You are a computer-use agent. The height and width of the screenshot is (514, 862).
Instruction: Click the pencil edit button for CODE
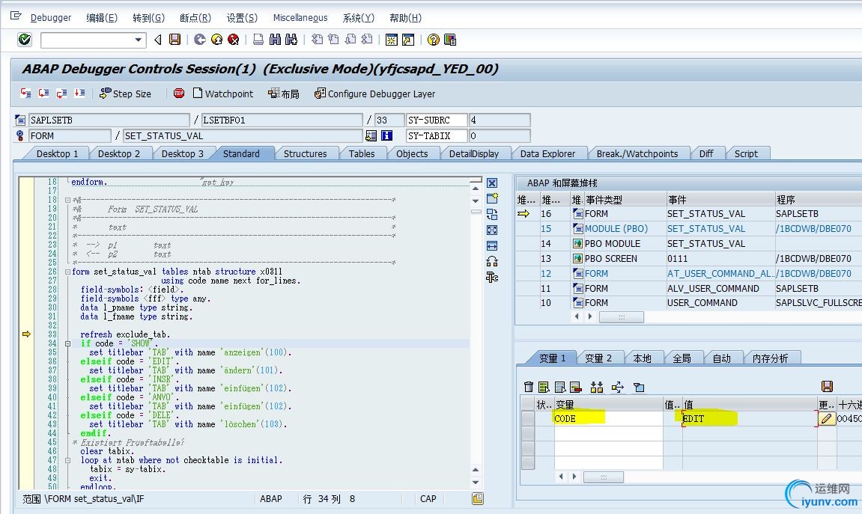[826, 418]
